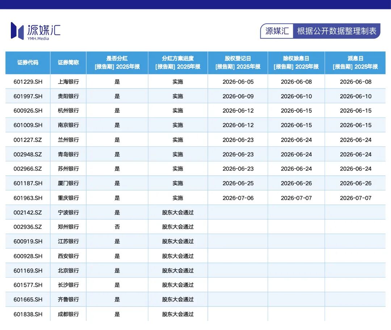Viewport: 391px width, 330px height.
Task: Select stock code 601997.SH
Action: click(x=28, y=96)
